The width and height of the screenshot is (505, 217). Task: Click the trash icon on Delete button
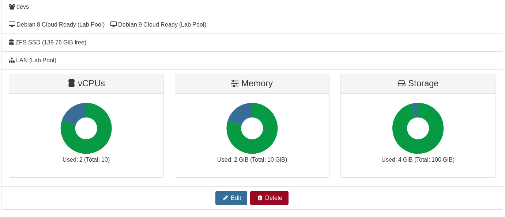point(260,198)
